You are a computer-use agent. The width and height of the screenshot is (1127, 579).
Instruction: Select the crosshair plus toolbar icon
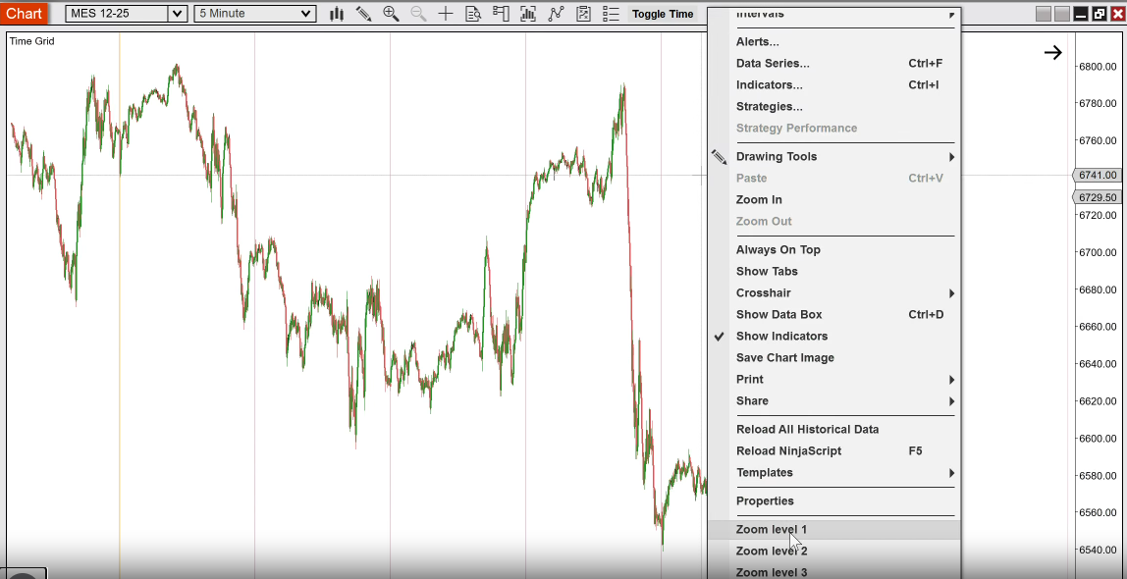click(x=446, y=14)
